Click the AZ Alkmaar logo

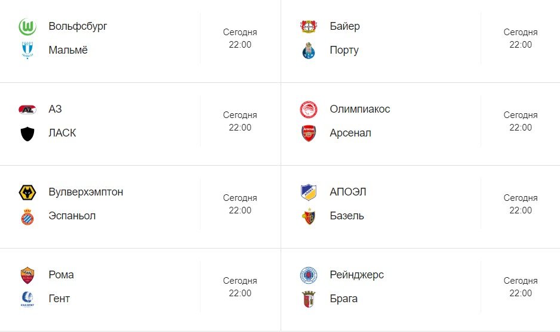pyautogui.click(x=27, y=110)
